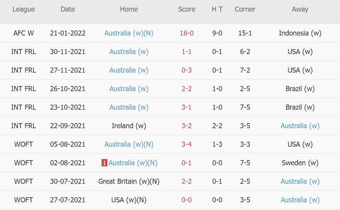340x210 pixels.
Task: Click the 3-4 score of the 05-08-2021 match
Action: [x=187, y=144]
